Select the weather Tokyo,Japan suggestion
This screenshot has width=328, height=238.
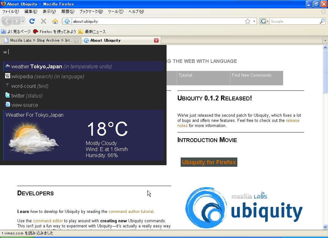click(x=83, y=66)
